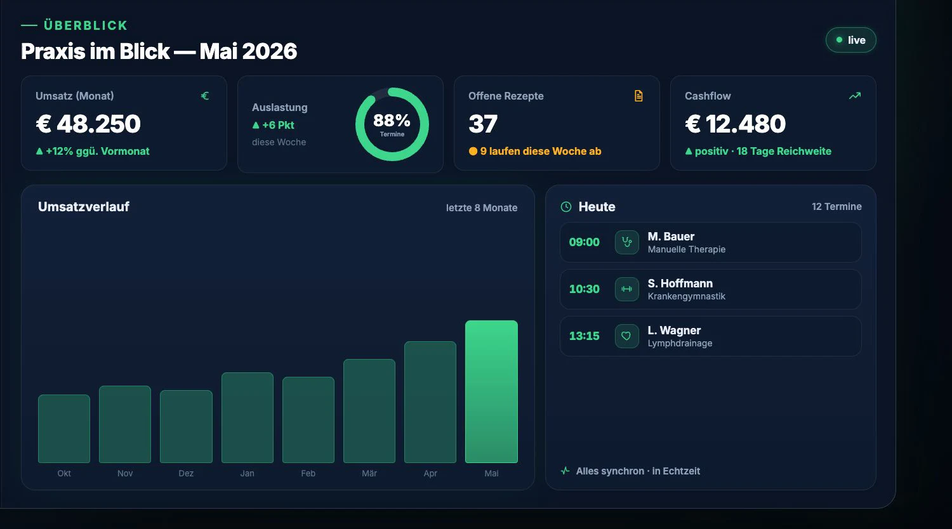Click the euro icon on Umsatz card
This screenshot has height=529, width=952.
[x=205, y=96]
